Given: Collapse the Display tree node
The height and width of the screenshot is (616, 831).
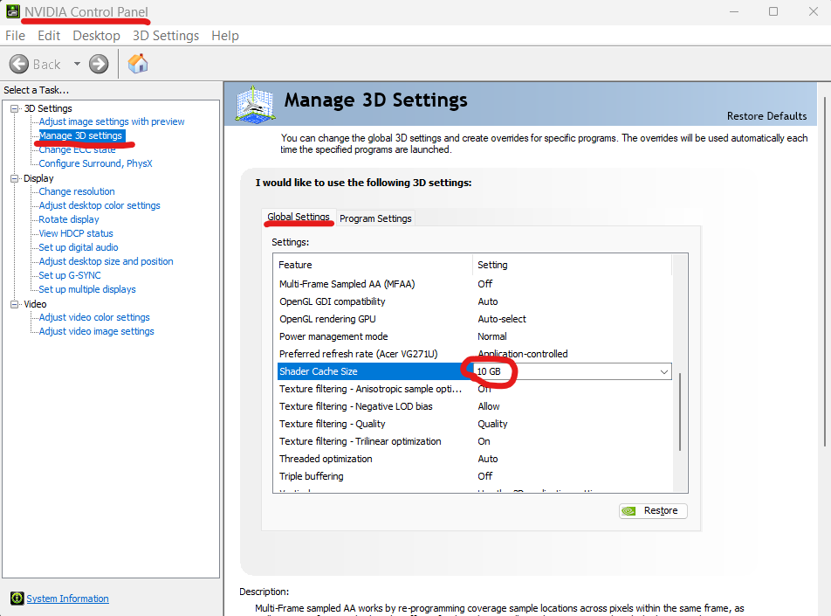Looking at the screenshot, I should point(14,178).
